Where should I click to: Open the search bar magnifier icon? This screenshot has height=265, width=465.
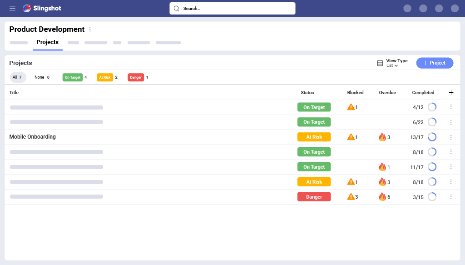pos(176,8)
